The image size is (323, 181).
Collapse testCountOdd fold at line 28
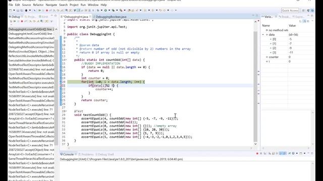tap(66, 111)
